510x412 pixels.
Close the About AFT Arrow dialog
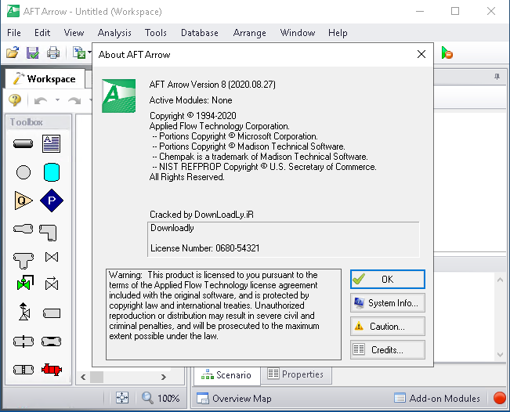(x=421, y=55)
